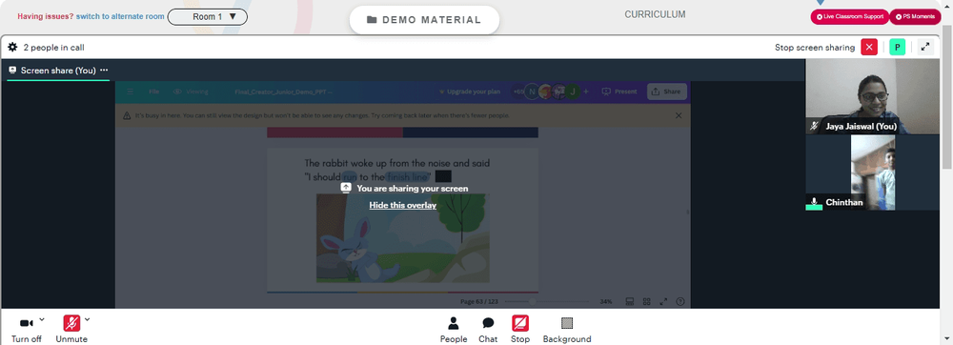Open Canva hamburger menu
This screenshot has height=345, width=953.
click(130, 91)
